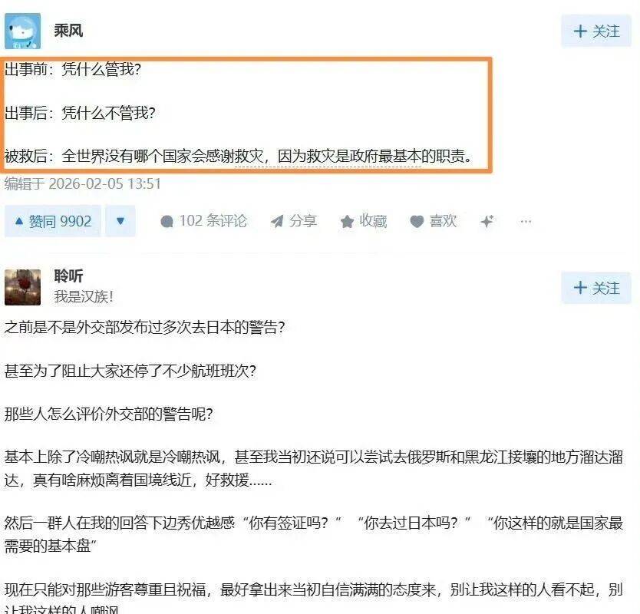Open 聆听's profile avatar image
Image resolution: width=640 pixels, height=614 pixels.
(x=23, y=287)
